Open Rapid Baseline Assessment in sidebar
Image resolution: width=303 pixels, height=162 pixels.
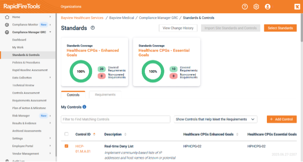[30, 70]
